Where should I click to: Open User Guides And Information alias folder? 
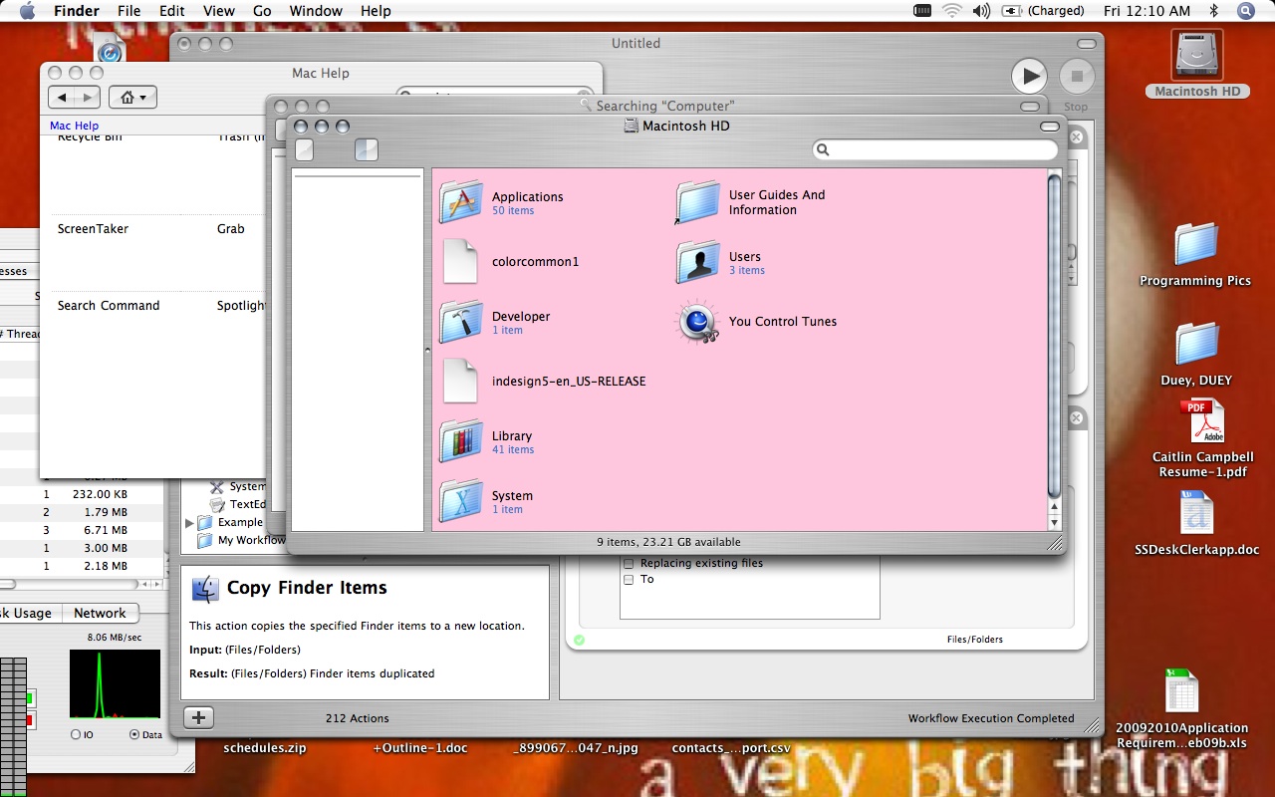pos(697,202)
